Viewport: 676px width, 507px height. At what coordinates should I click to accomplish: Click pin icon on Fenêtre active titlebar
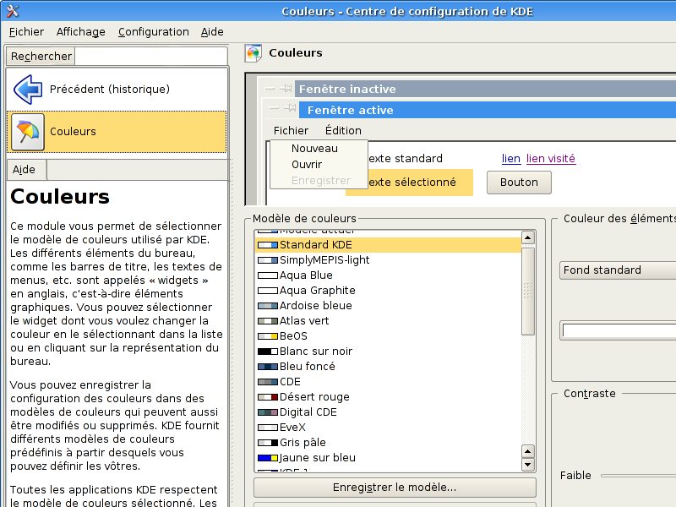290,108
